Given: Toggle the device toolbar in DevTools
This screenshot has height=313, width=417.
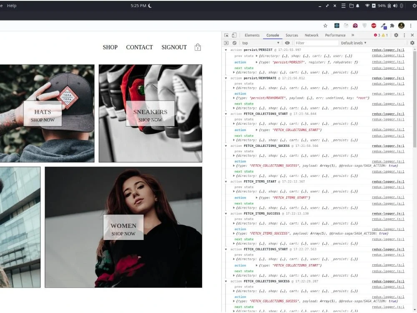Looking at the screenshot, I should click(234, 35).
